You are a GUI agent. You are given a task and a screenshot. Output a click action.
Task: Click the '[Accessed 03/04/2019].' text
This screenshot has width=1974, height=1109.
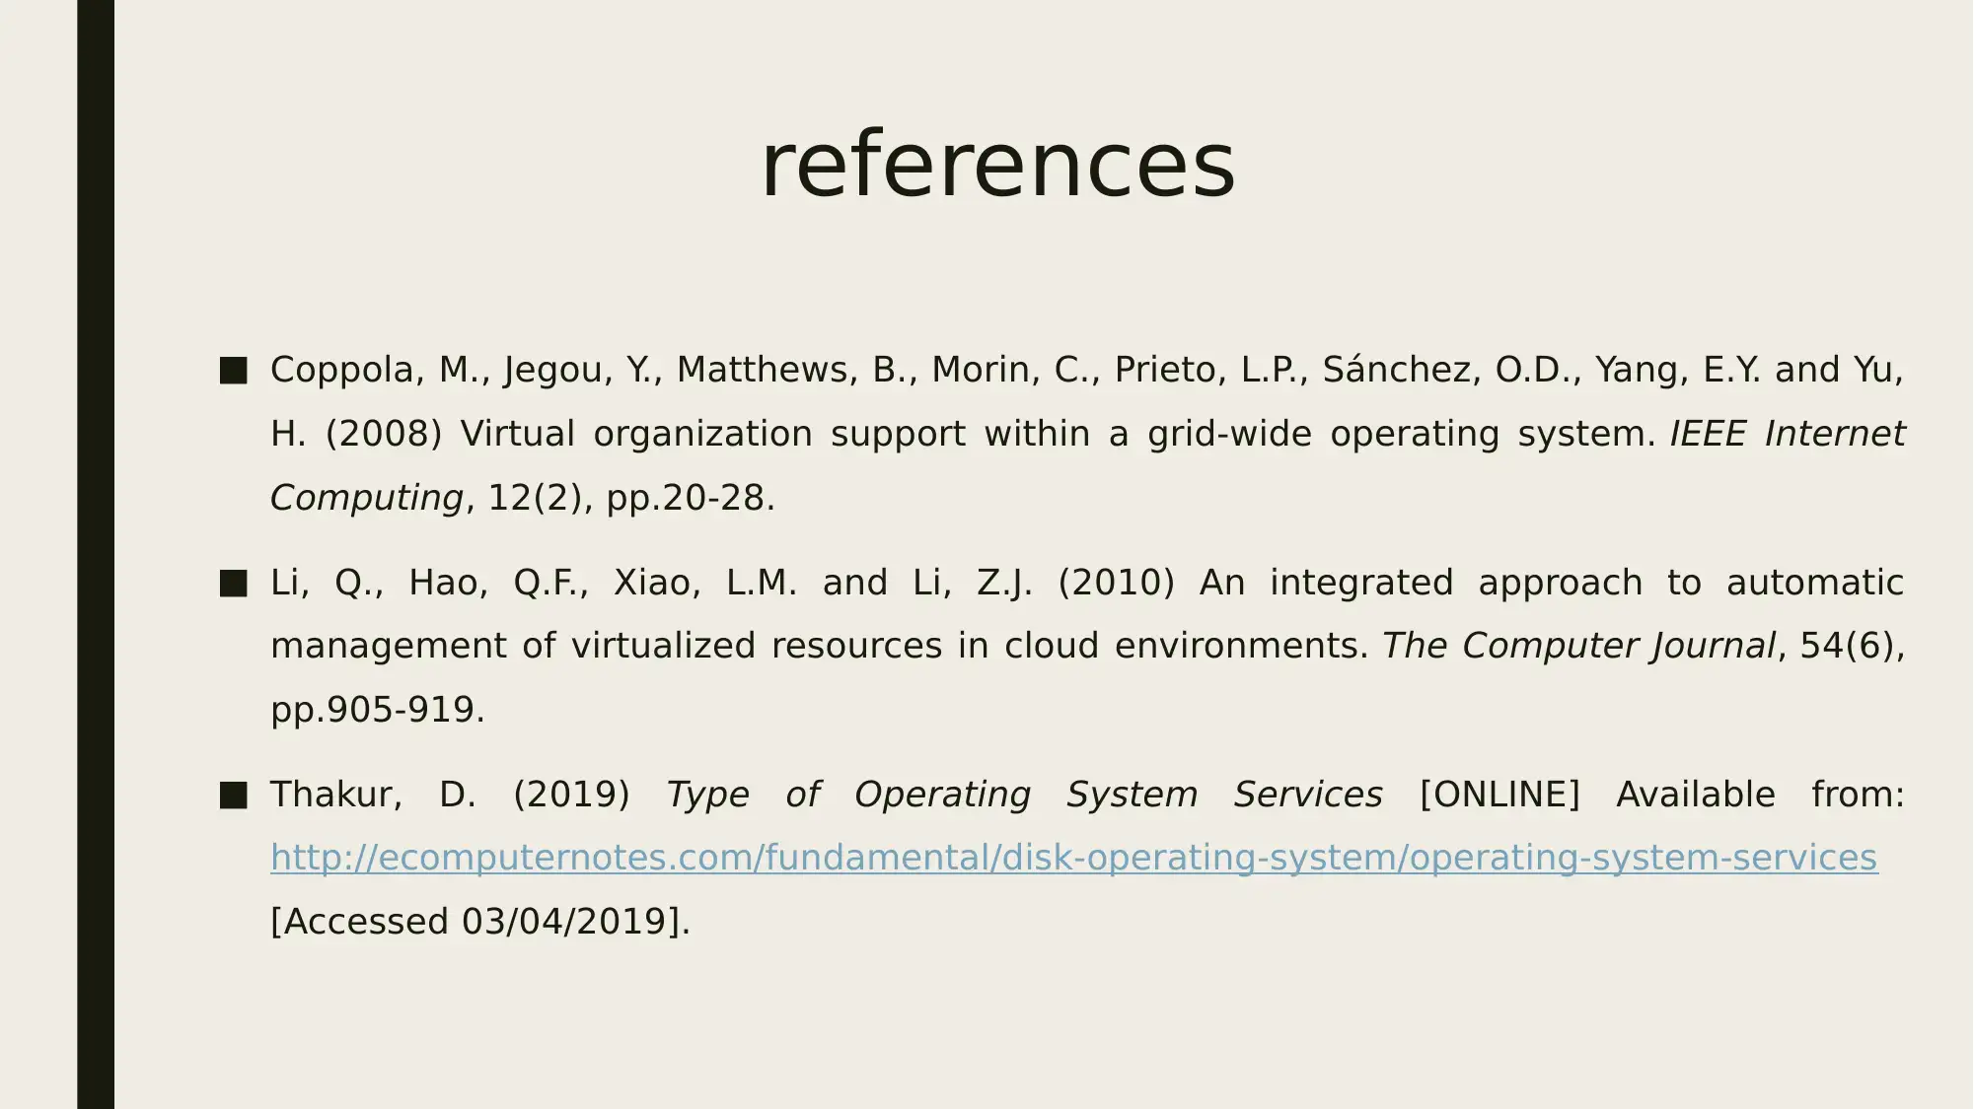[480, 922]
